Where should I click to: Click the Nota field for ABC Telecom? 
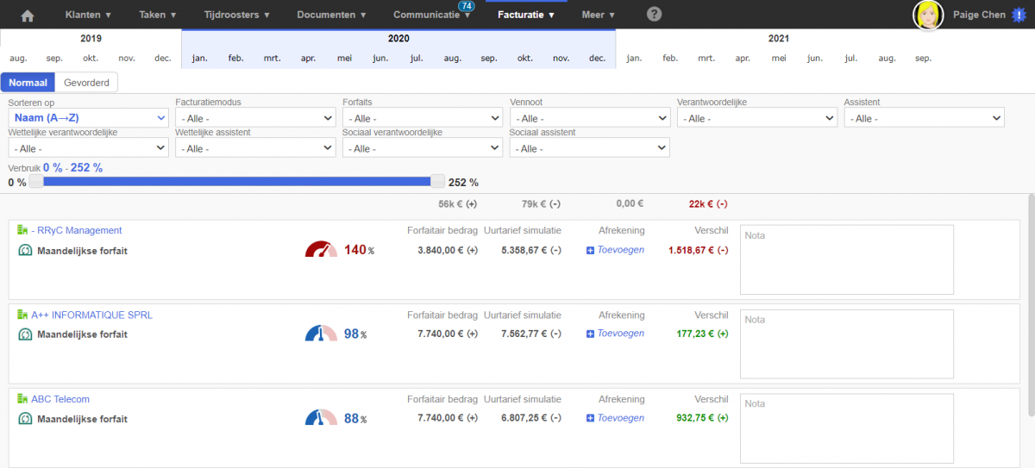(846, 427)
